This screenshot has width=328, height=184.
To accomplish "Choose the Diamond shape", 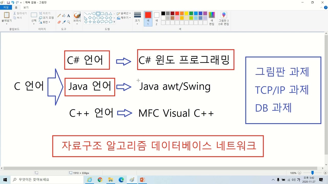I will [x=90, y=18].
